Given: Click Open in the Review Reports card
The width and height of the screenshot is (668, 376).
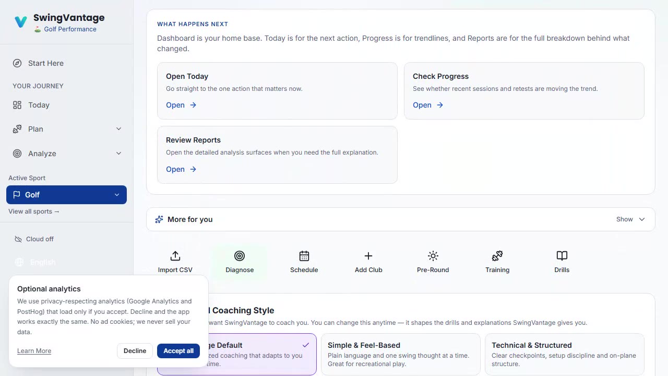Looking at the screenshot, I should point(181,169).
